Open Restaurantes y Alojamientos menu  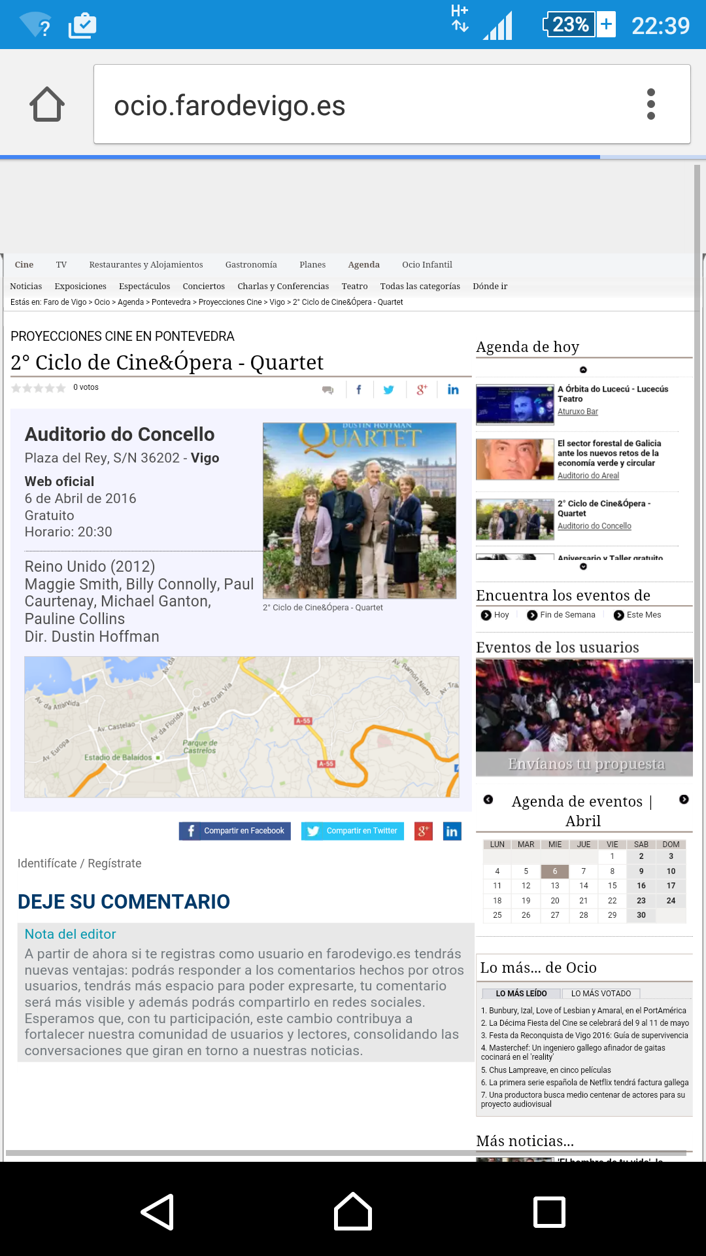[x=146, y=265]
